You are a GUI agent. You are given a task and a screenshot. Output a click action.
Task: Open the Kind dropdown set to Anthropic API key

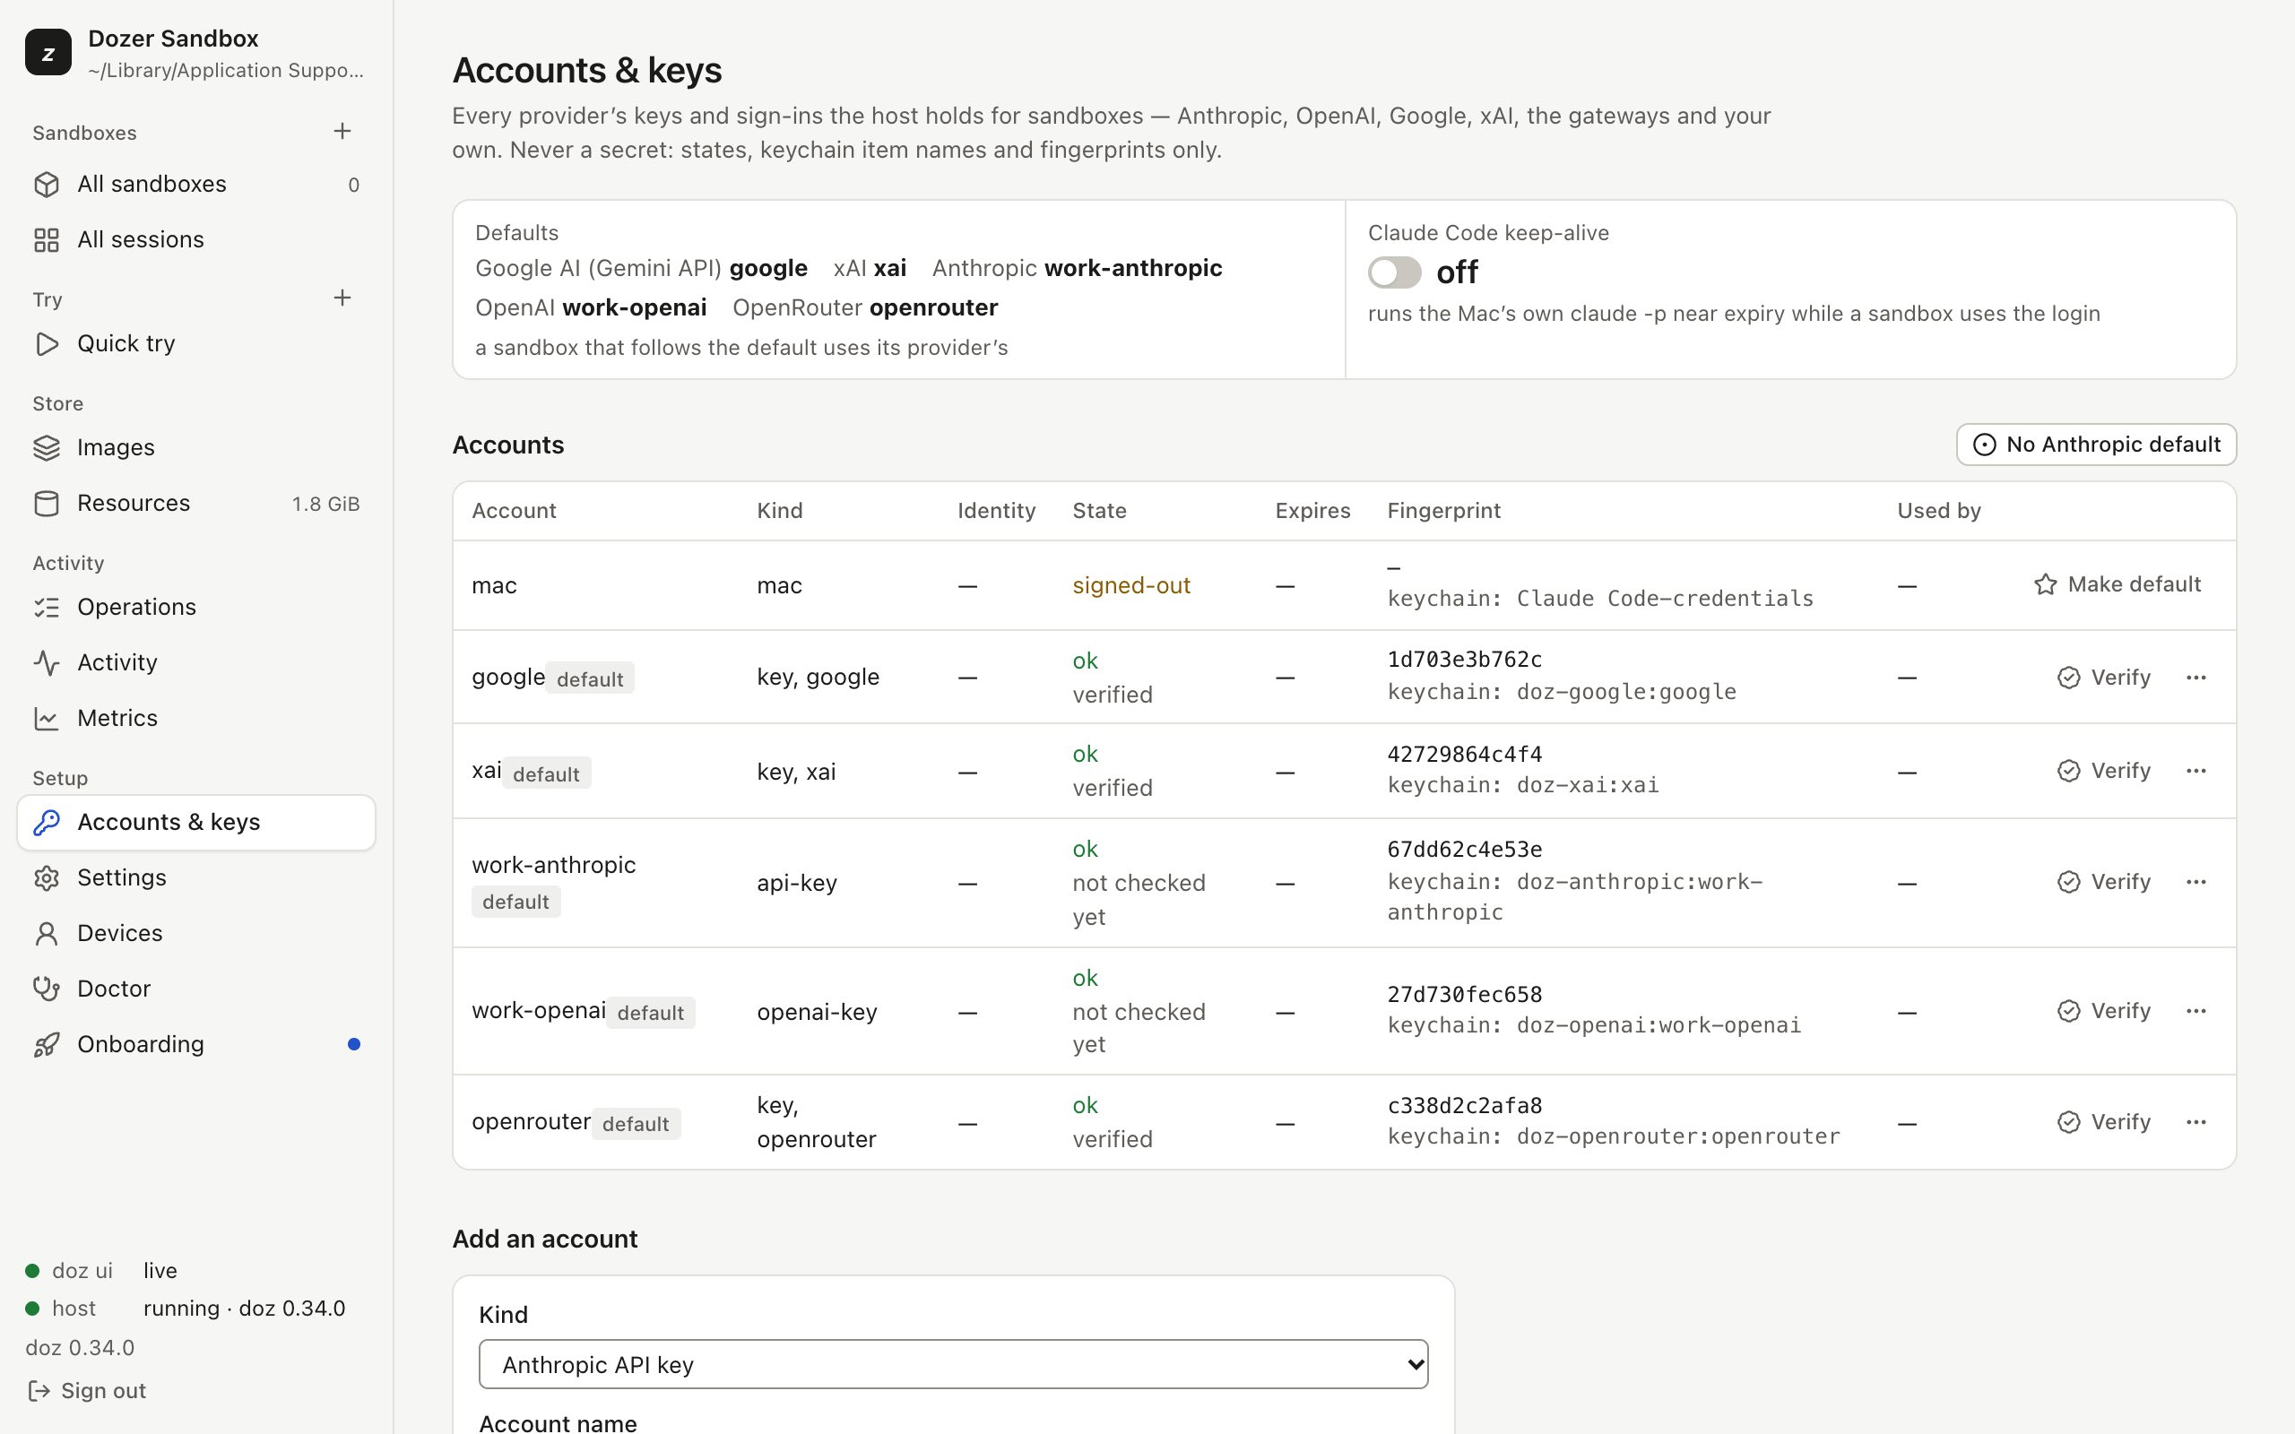click(953, 1364)
